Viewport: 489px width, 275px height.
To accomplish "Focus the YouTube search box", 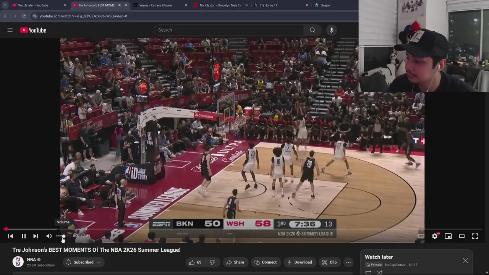I will tap(229, 30).
